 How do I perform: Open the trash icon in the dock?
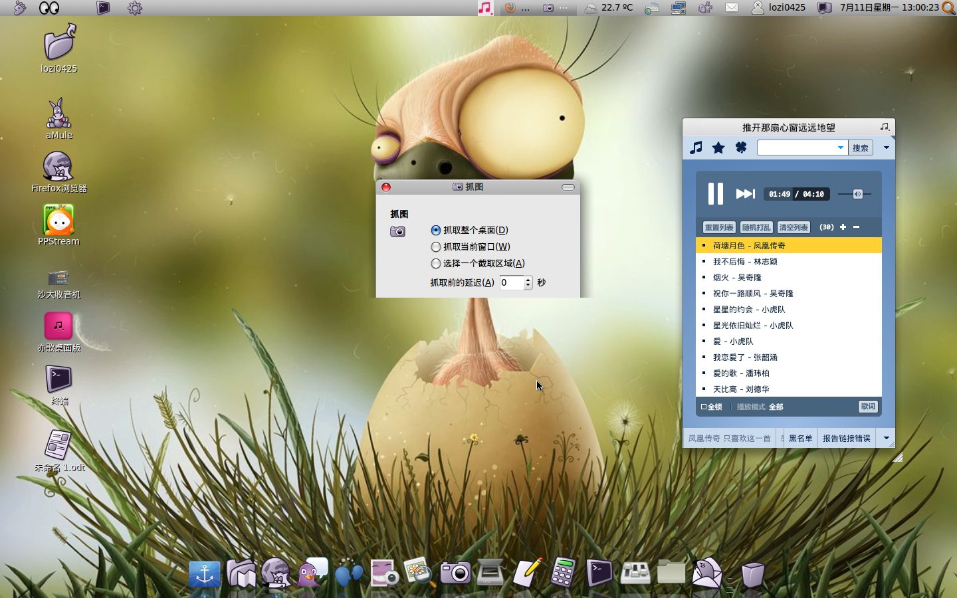752,574
